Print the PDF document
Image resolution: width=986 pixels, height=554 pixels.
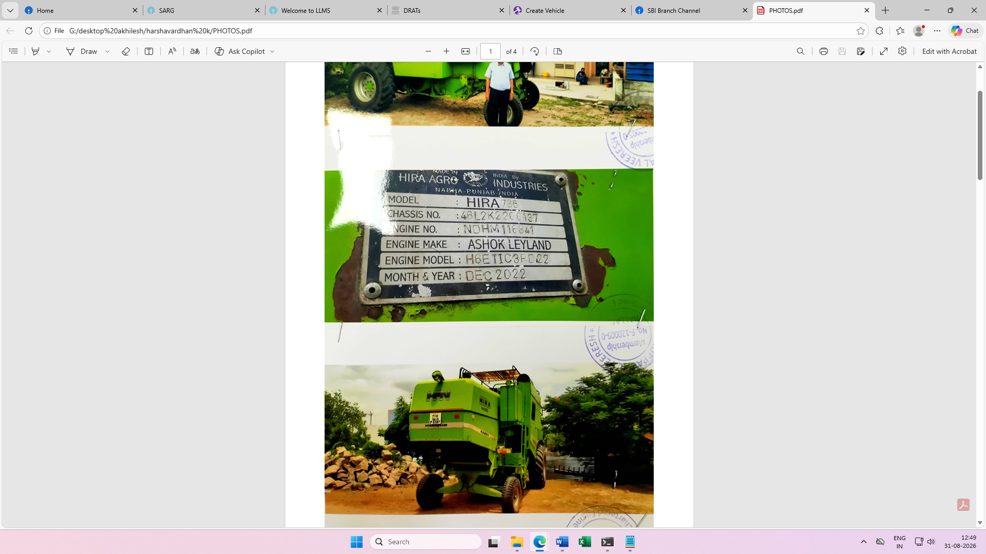(824, 51)
